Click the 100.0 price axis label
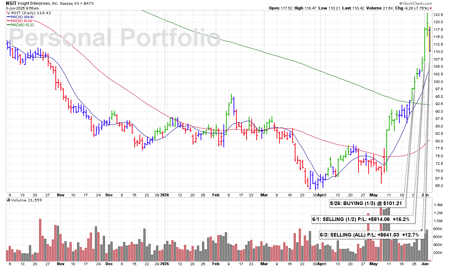449x267 pixels. tap(438, 82)
